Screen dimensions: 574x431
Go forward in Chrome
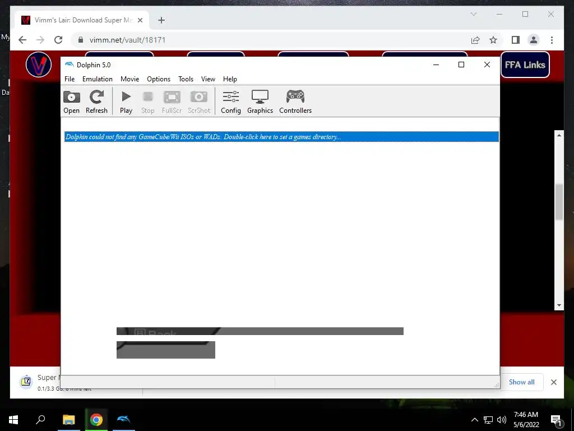click(40, 40)
